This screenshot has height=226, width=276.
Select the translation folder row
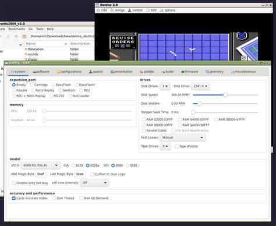[x=59, y=49]
